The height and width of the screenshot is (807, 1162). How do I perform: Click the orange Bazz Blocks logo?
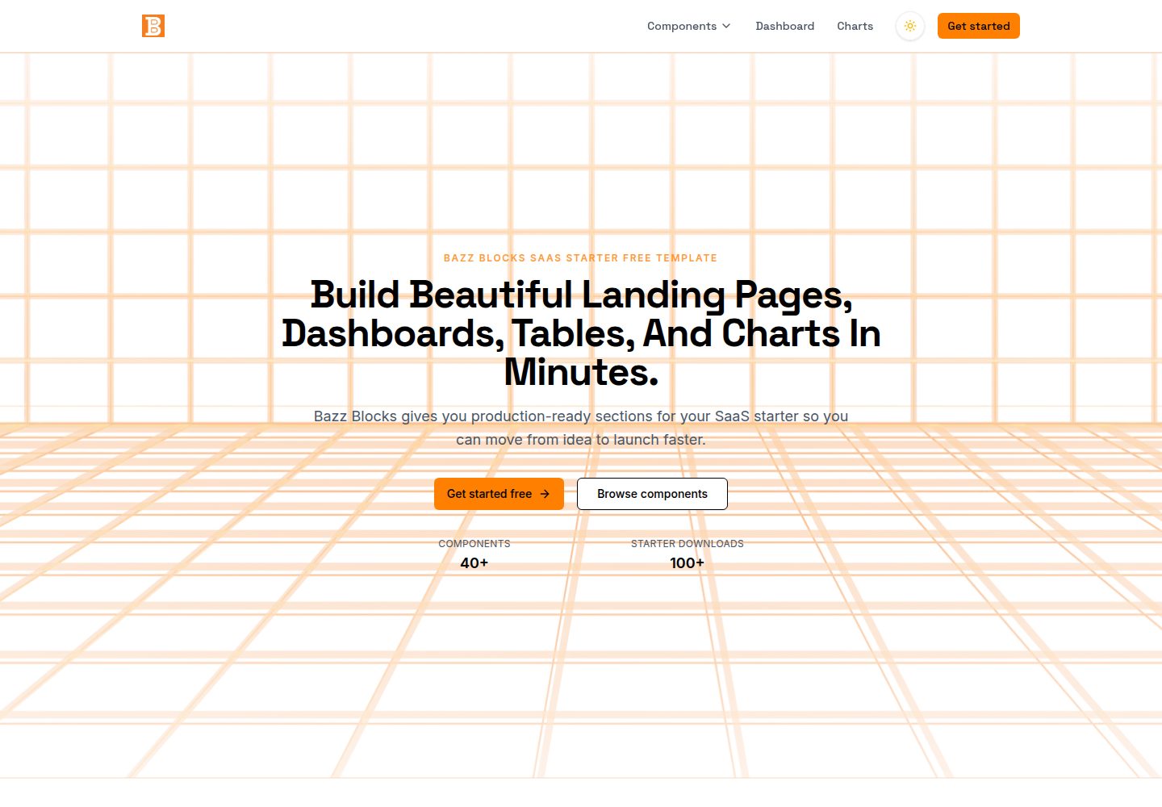point(153,26)
